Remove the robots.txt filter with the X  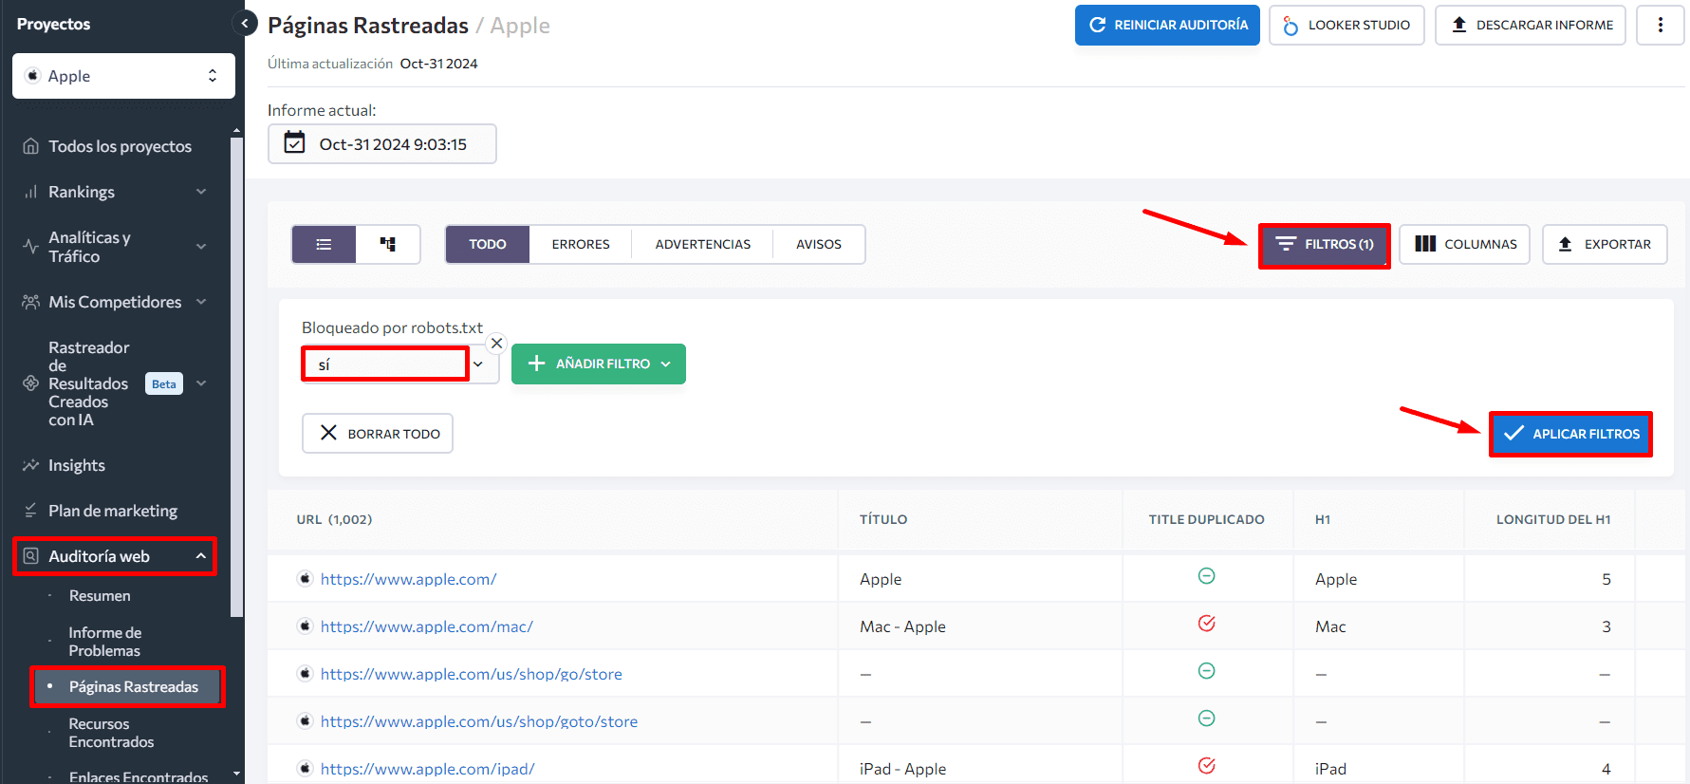pyautogui.click(x=496, y=344)
